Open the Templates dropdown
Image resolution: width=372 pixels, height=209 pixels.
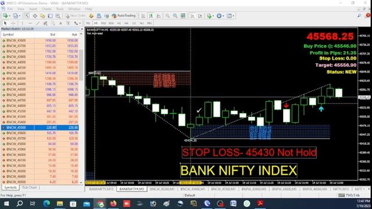[x=230, y=16]
